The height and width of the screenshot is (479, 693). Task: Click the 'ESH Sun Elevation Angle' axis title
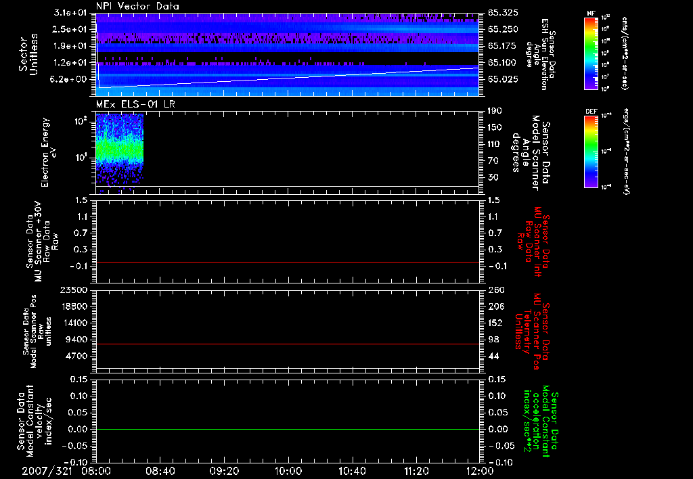coord(539,54)
